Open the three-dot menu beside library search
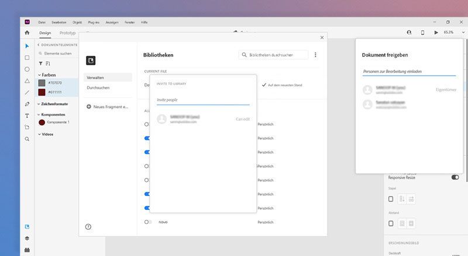 (315, 55)
